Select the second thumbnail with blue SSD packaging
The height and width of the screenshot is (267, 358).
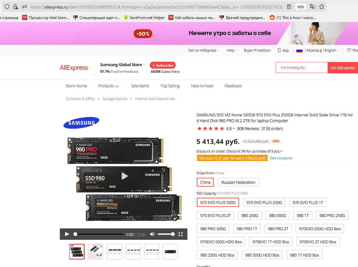pyautogui.click(x=96, y=251)
